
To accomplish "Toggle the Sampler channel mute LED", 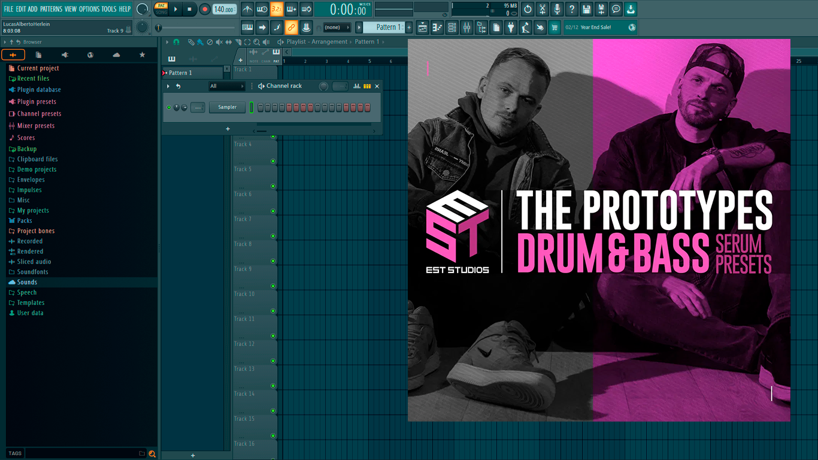I will 169,107.
